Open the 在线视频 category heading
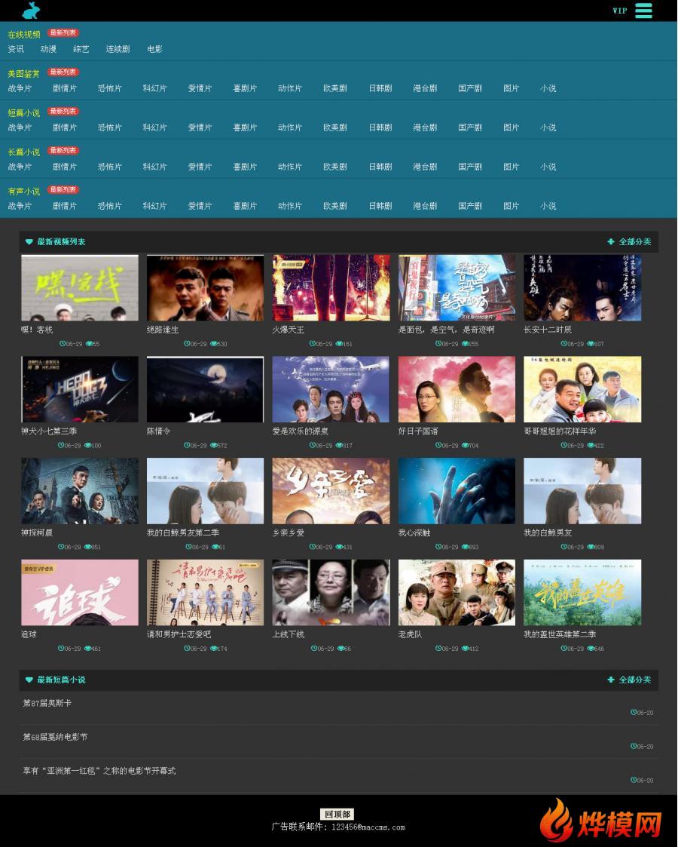 [x=24, y=34]
